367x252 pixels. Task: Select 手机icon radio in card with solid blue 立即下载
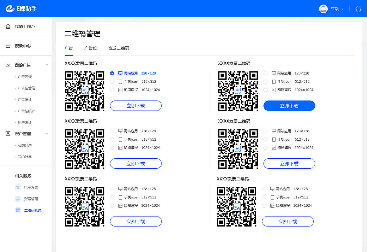pyautogui.click(x=266, y=82)
